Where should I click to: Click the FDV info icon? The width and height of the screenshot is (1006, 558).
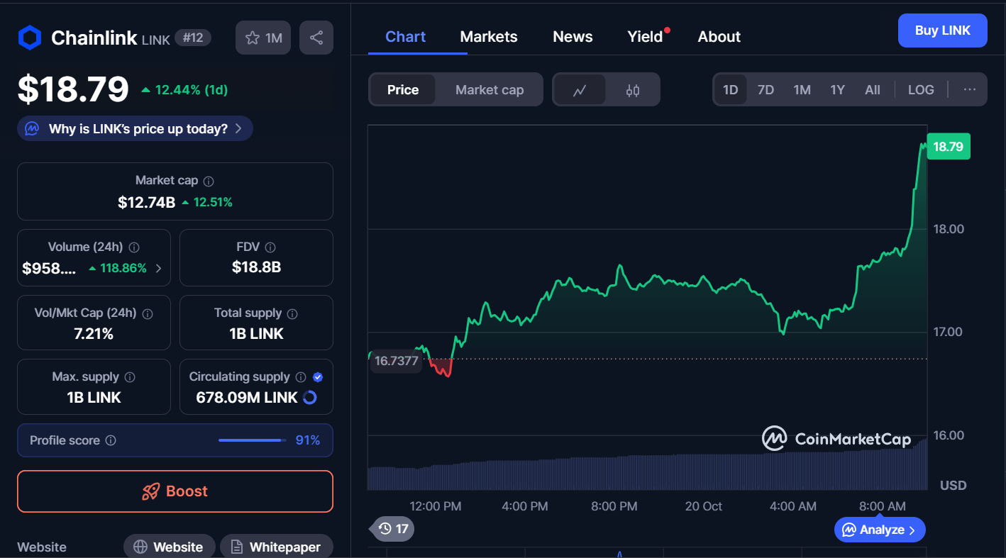coord(270,247)
